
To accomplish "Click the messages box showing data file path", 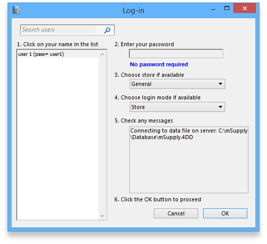I will [x=189, y=160].
